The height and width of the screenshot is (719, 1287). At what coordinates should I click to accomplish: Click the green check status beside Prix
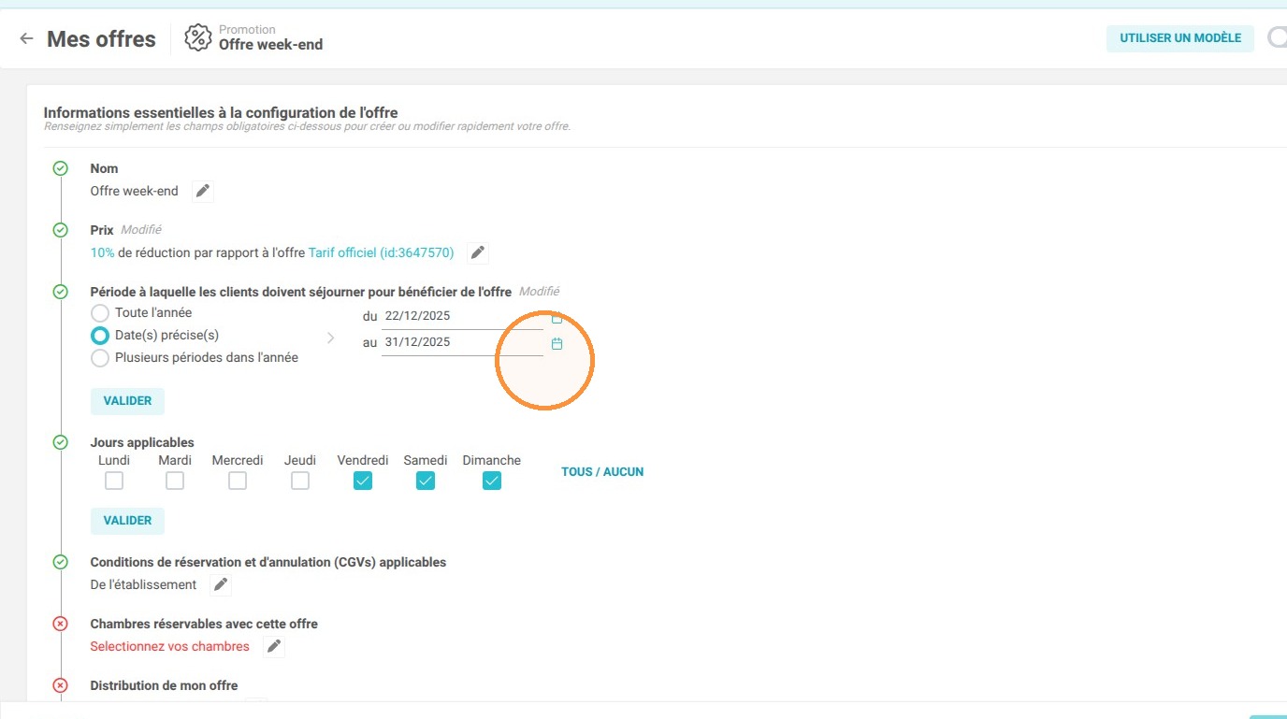pos(61,230)
